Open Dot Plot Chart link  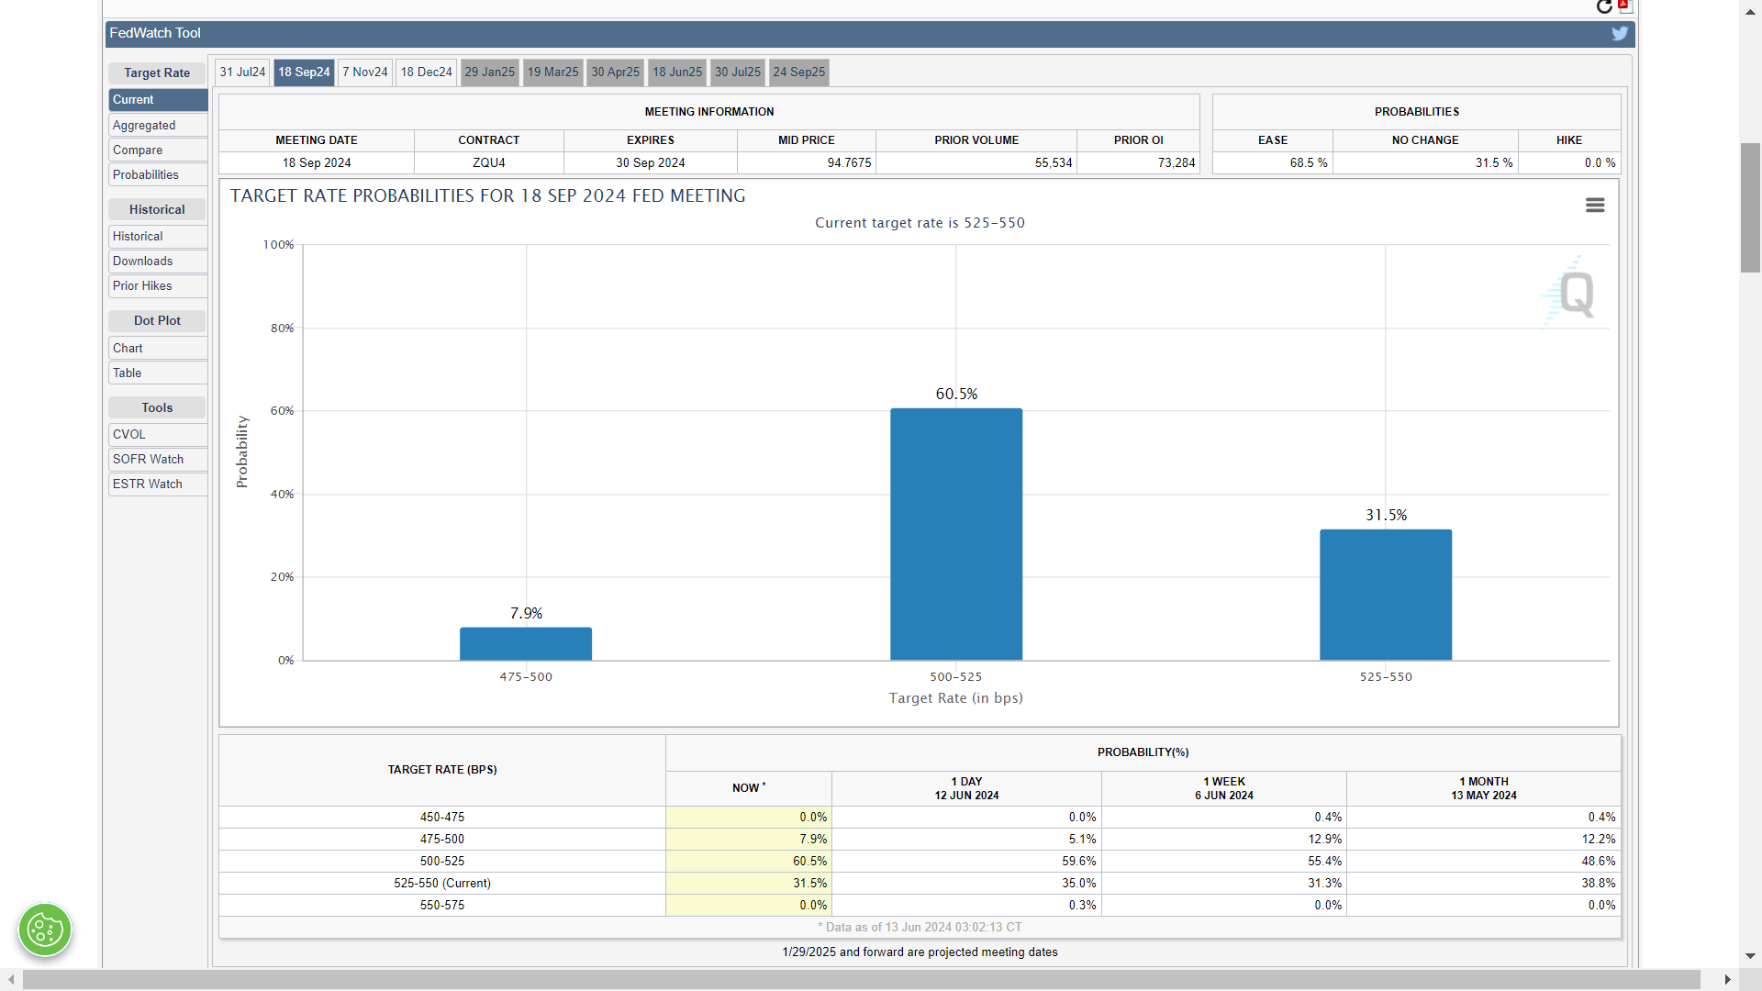click(158, 348)
